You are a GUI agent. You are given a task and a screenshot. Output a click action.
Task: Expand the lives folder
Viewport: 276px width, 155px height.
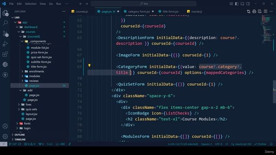(19, 105)
